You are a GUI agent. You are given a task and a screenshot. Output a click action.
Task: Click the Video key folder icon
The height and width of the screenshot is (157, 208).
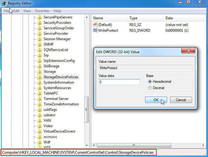click(39, 126)
